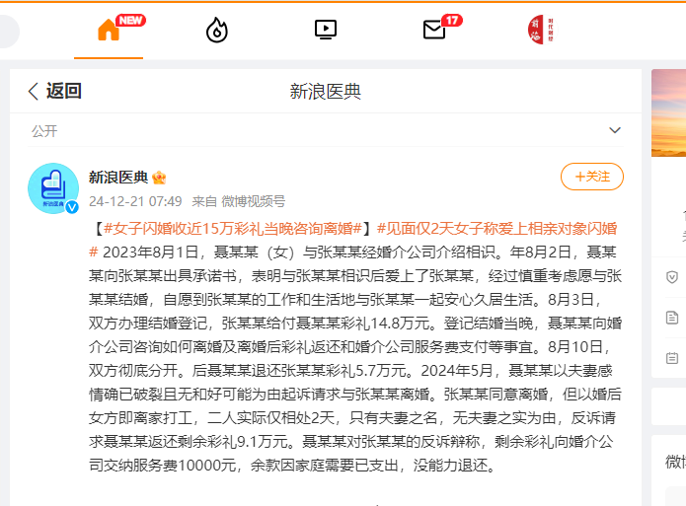Click the 公开 filter label
This screenshot has width=686, height=506.
pyautogui.click(x=44, y=131)
